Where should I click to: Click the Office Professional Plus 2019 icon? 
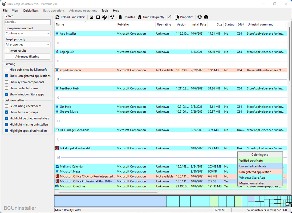tap(57, 181)
